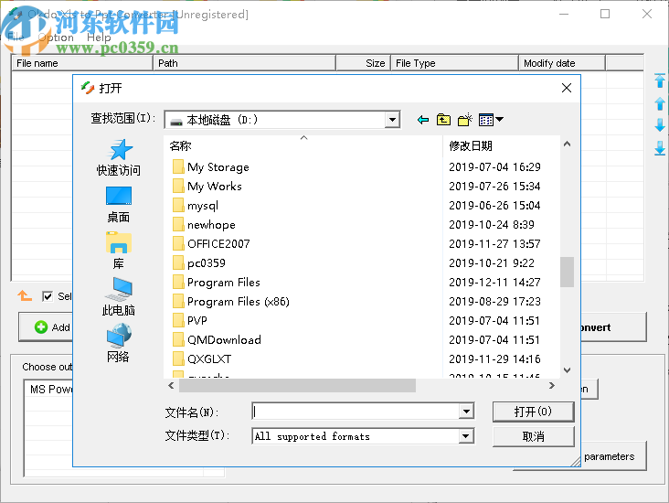Click scroll down arrow of file list

pos(567,370)
